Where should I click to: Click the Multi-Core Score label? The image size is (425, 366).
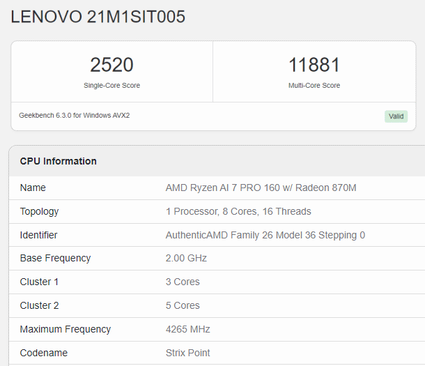[x=314, y=85]
